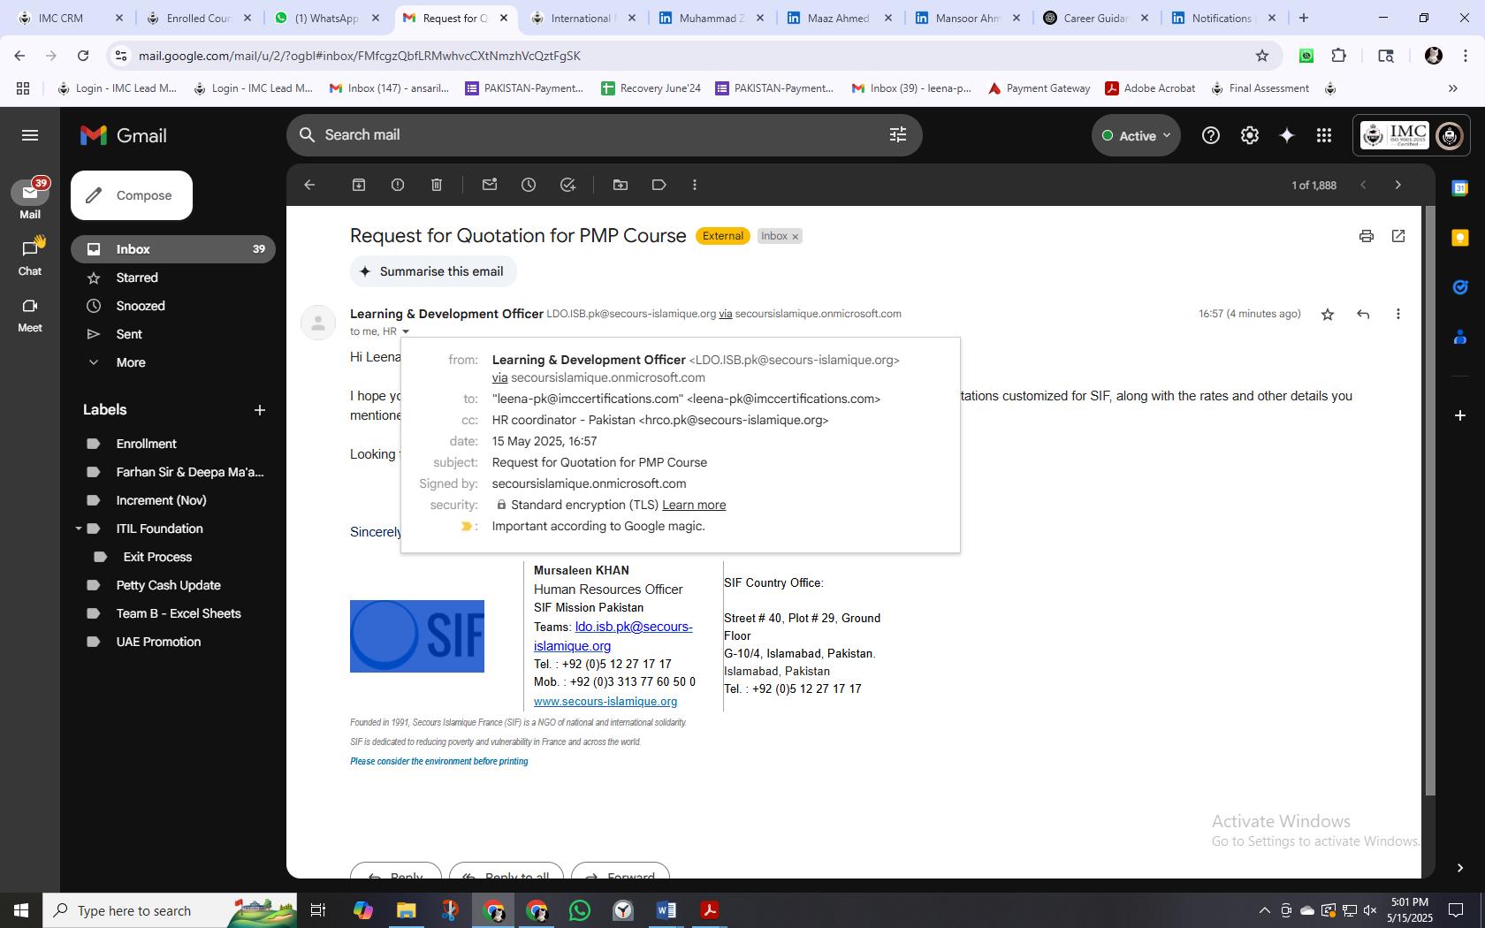Reload the page
The image size is (1485, 928).
point(83,56)
